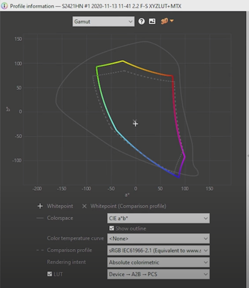This screenshot has height=288, width=249.
Task: Click the Color temperature curve label
Action: [x=76, y=238]
